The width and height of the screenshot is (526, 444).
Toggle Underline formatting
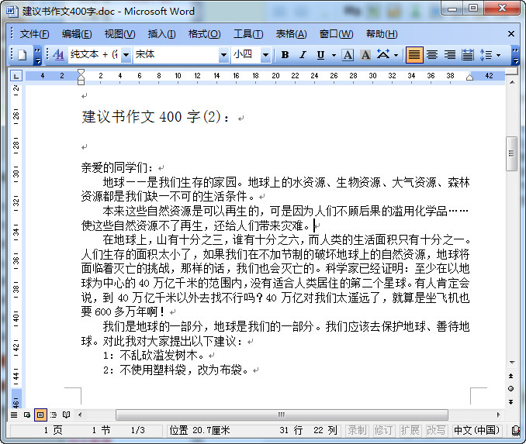click(320, 55)
